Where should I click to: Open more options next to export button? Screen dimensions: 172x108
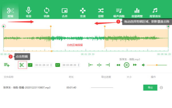click(161, 87)
